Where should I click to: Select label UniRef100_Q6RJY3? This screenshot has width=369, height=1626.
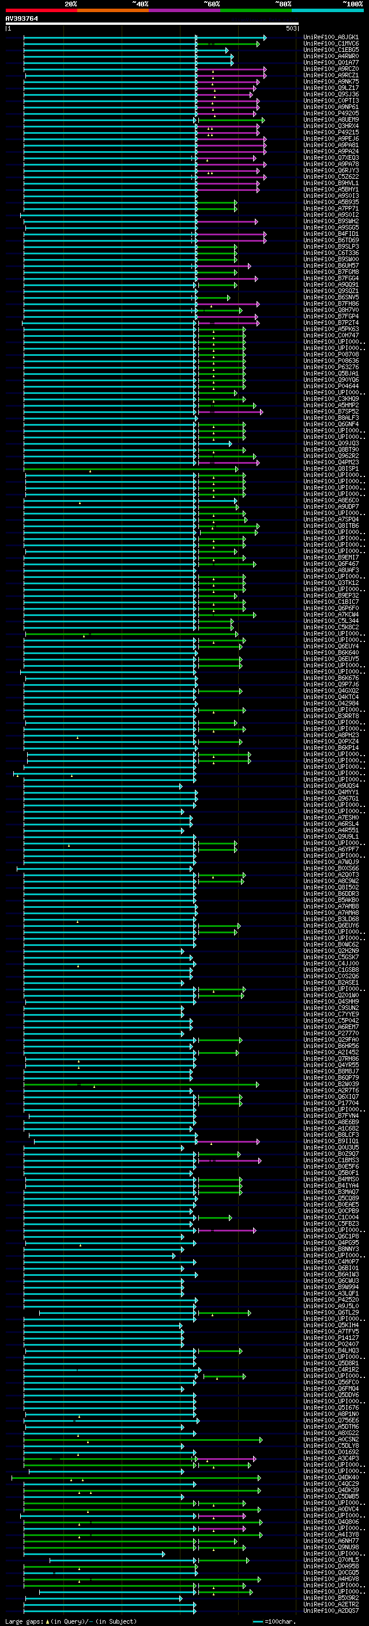[x=331, y=170]
